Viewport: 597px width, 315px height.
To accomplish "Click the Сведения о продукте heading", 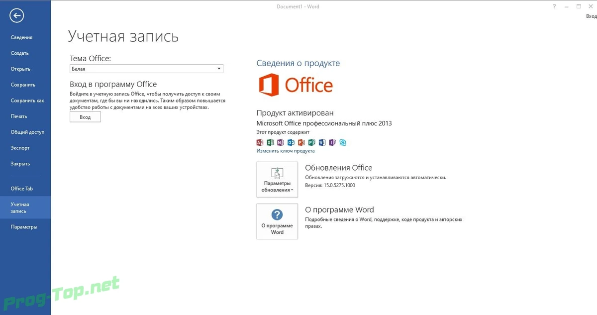I will tap(298, 63).
